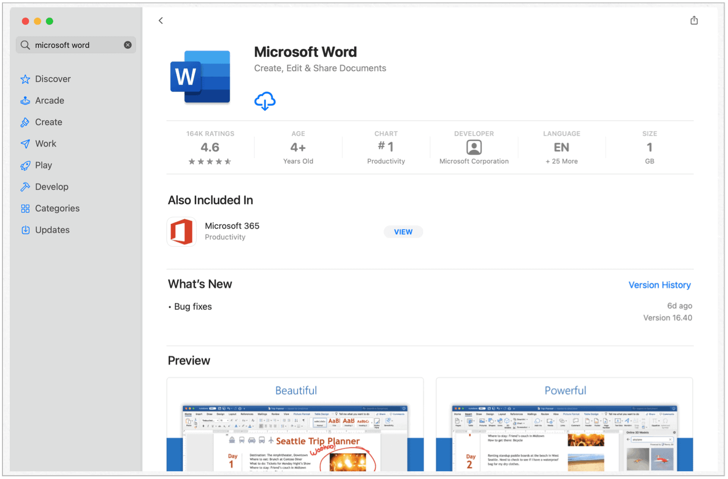
Task: Go to the Work section
Action: tap(45, 144)
